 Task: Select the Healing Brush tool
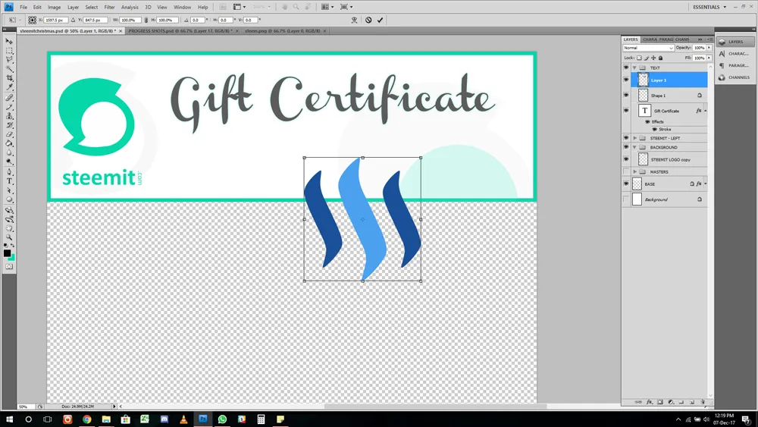click(8, 98)
